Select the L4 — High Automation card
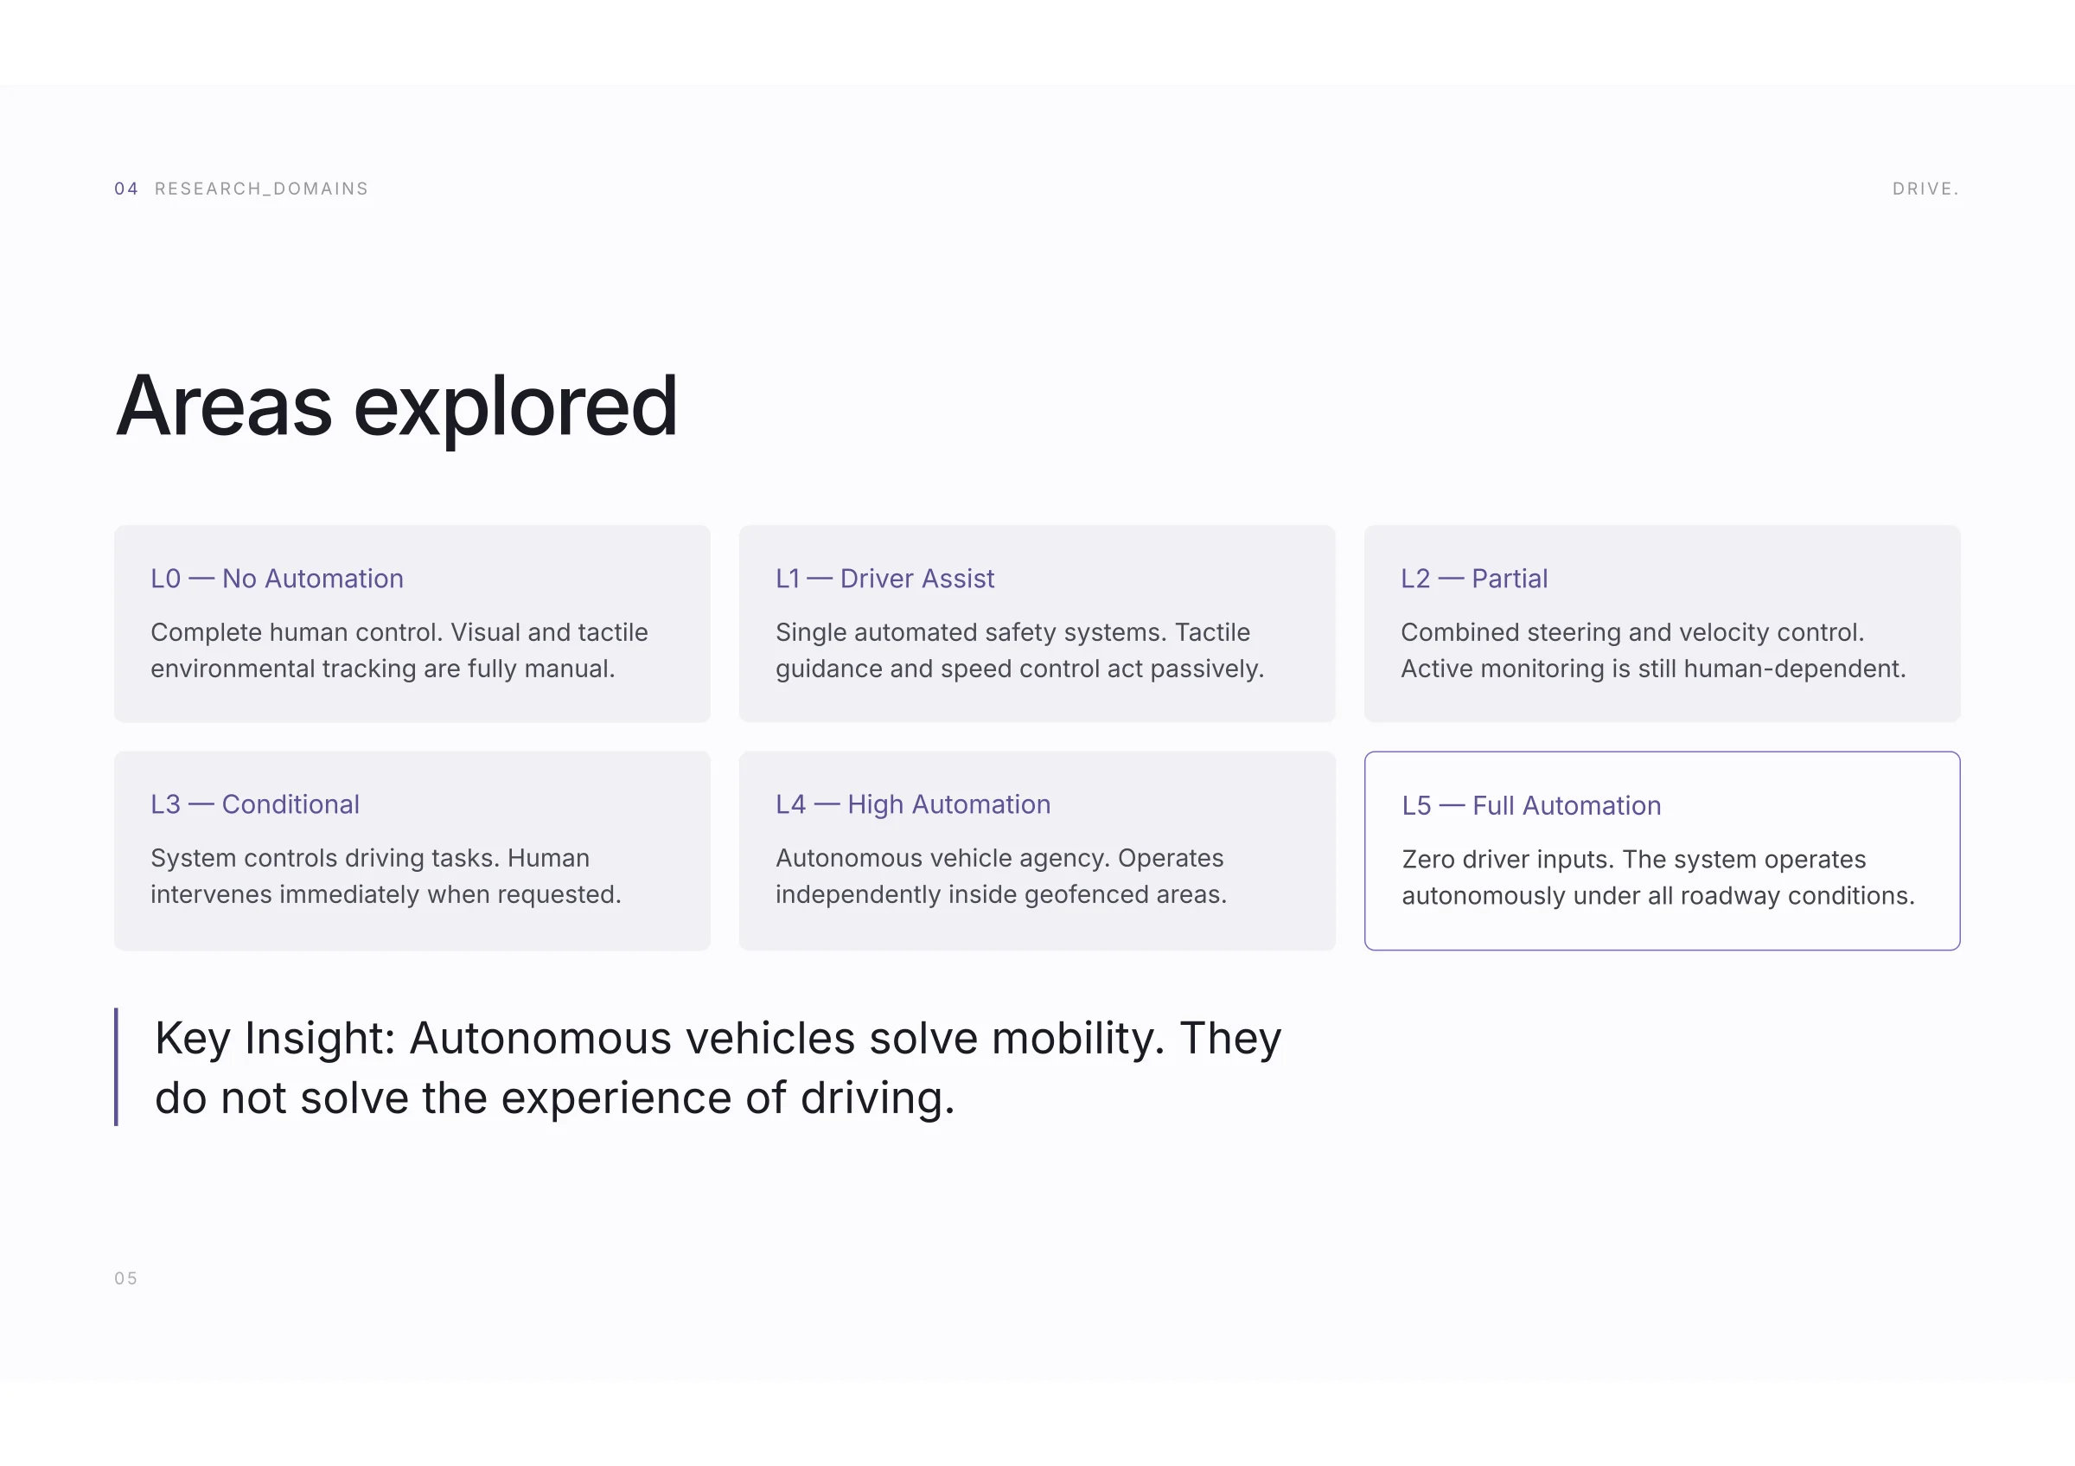The image size is (2075, 1466). pyautogui.click(x=1037, y=850)
